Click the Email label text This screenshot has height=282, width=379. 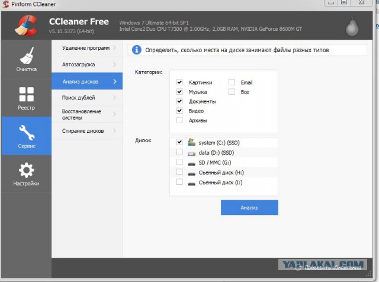tap(246, 82)
